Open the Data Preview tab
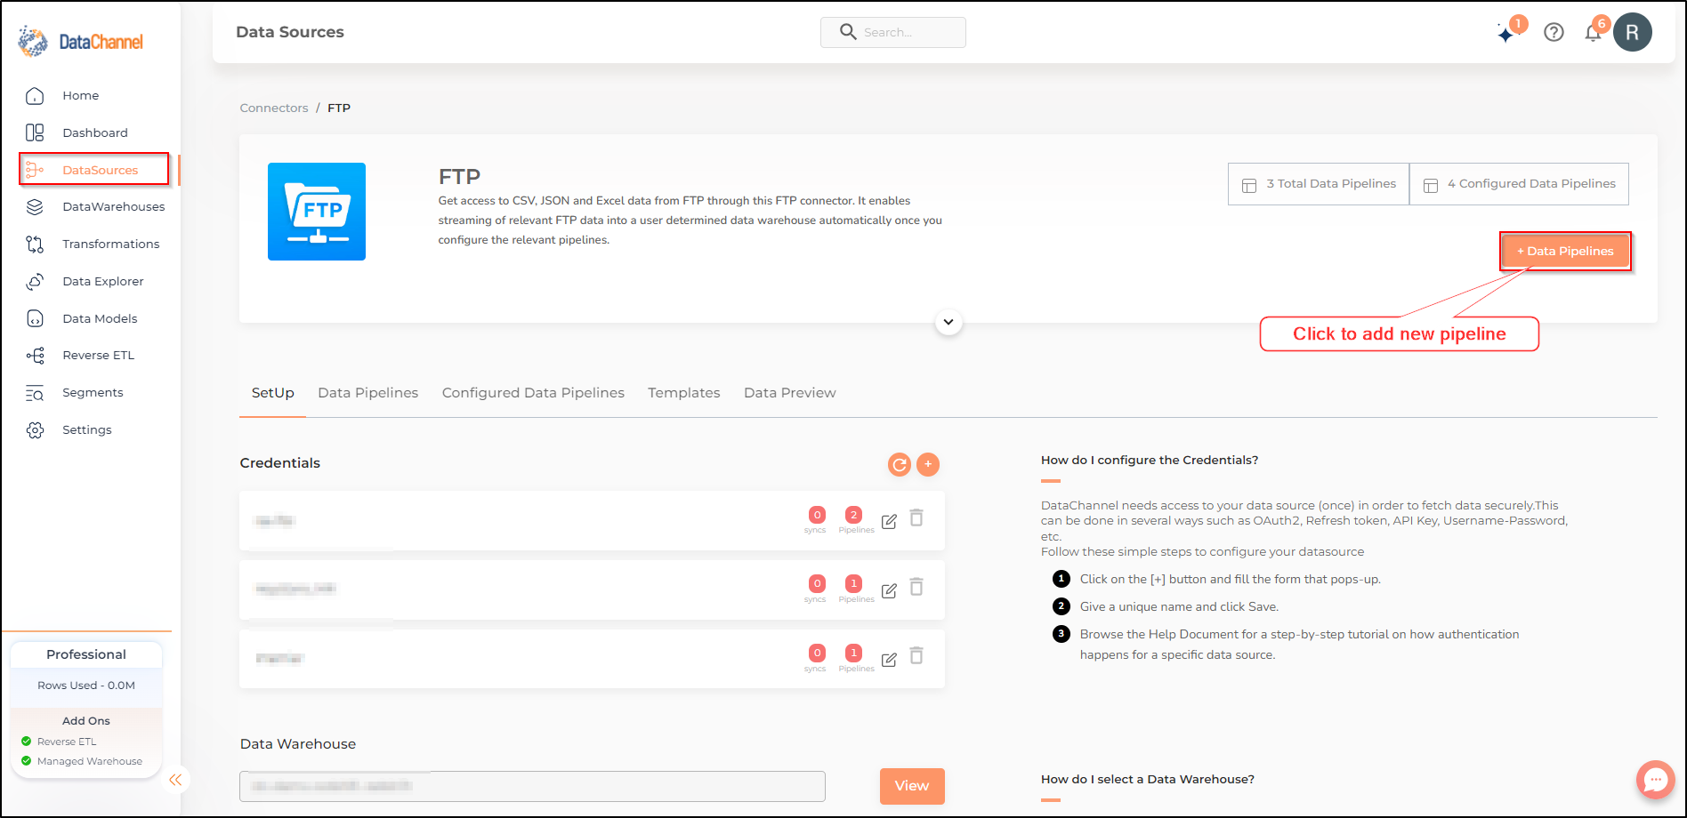 789,393
